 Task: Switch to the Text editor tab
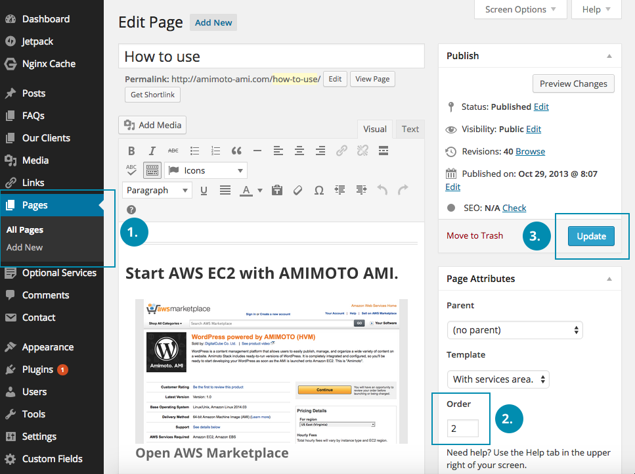(410, 129)
